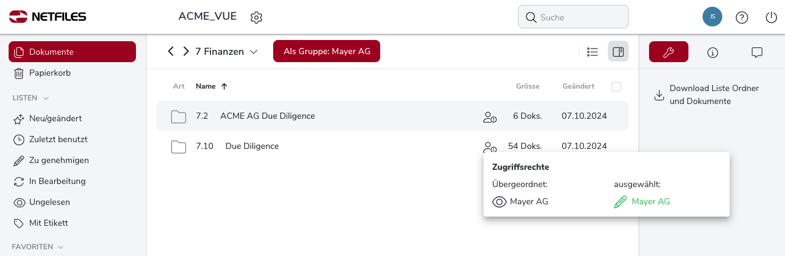The image size is (785, 256).
Task: Open the settings gear next to ACME_VUE
Action: click(257, 17)
